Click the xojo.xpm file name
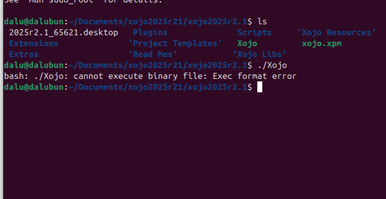Screen dimensions: 386x199 (322, 44)
